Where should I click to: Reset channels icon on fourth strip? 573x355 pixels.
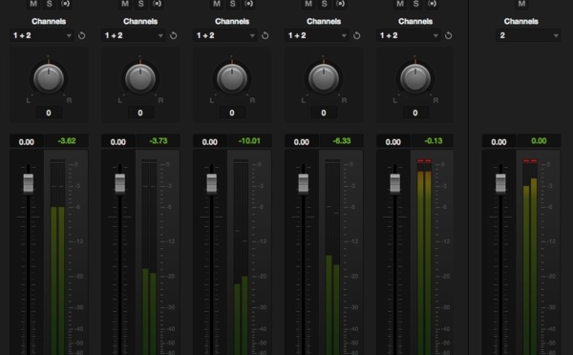click(x=357, y=35)
